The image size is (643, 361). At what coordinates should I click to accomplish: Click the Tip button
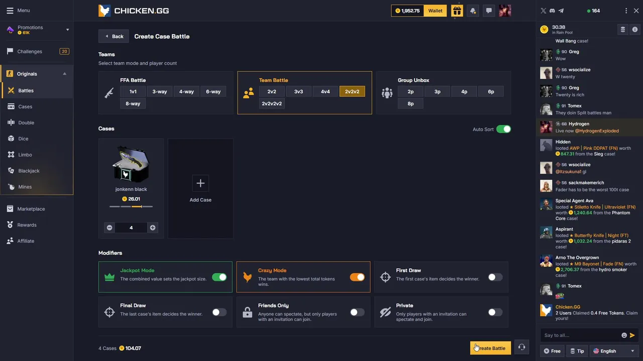click(x=577, y=351)
